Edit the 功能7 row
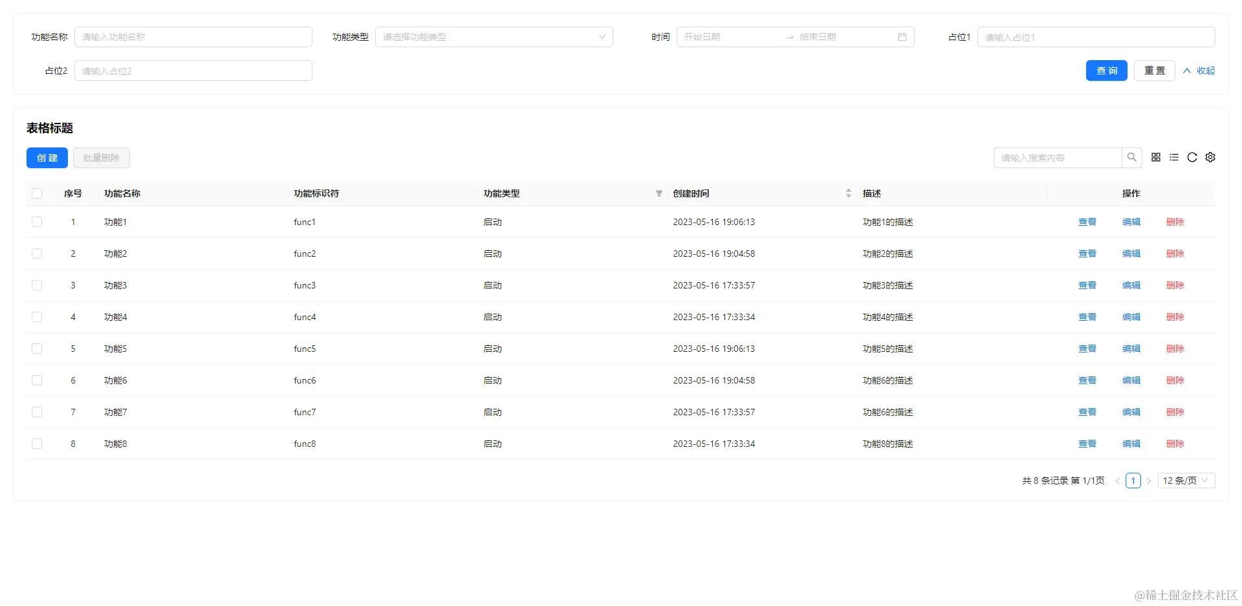Screen dimensions: 1242x606 coord(1131,412)
